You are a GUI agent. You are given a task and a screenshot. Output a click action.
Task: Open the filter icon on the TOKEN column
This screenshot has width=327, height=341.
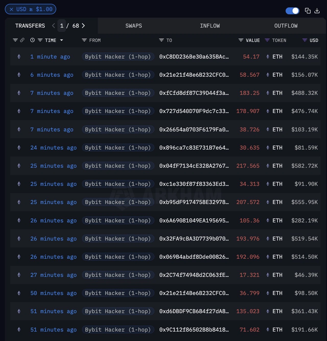pyautogui.click(x=267, y=40)
